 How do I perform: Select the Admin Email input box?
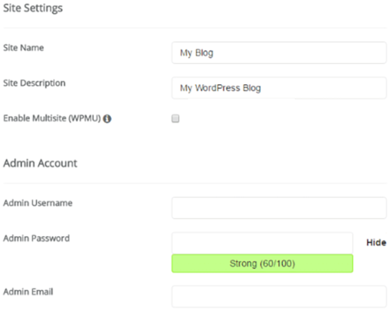(x=279, y=296)
